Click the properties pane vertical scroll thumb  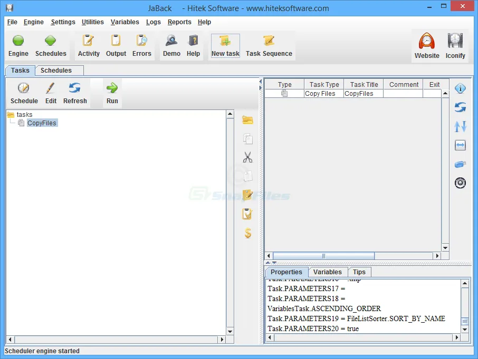point(465,321)
